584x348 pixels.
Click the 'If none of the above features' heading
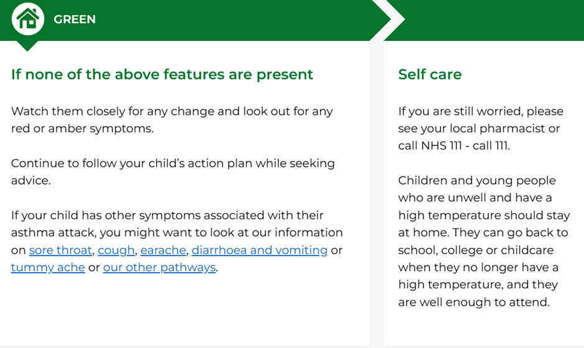click(162, 75)
